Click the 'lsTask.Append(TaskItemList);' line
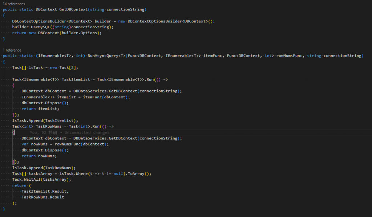 click(x=45, y=120)
